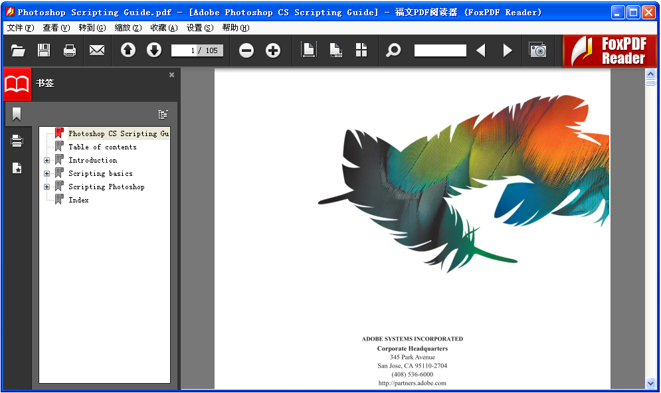Select the Scripting basics bookmark
The width and height of the screenshot is (661, 393).
pos(100,173)
